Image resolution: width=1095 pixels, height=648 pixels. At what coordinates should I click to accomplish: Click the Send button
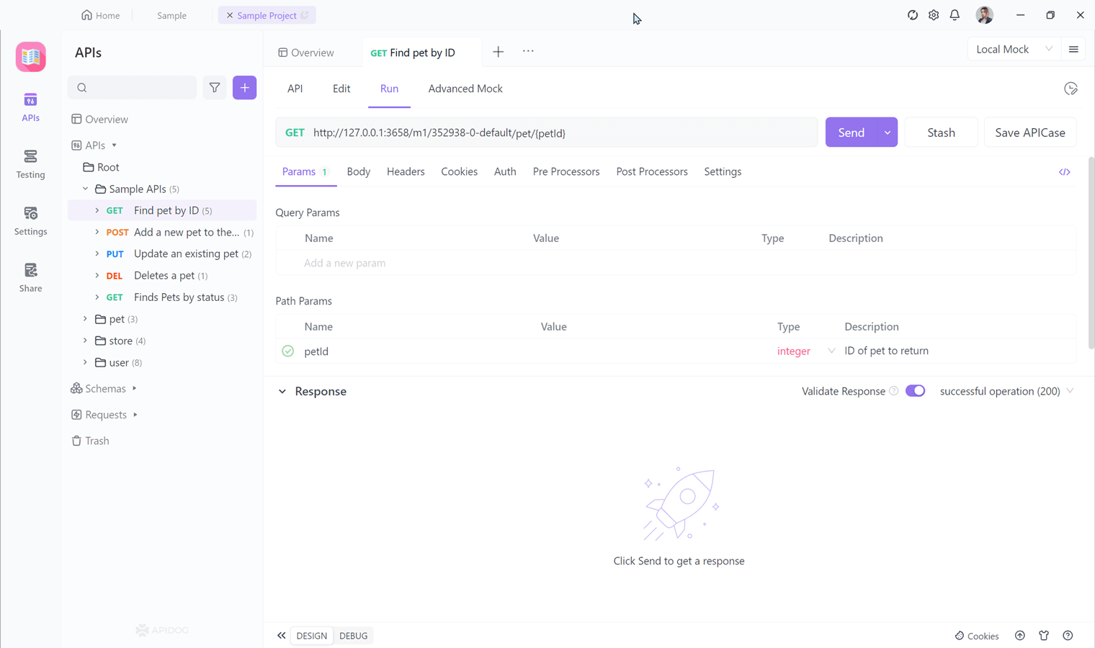851,132
